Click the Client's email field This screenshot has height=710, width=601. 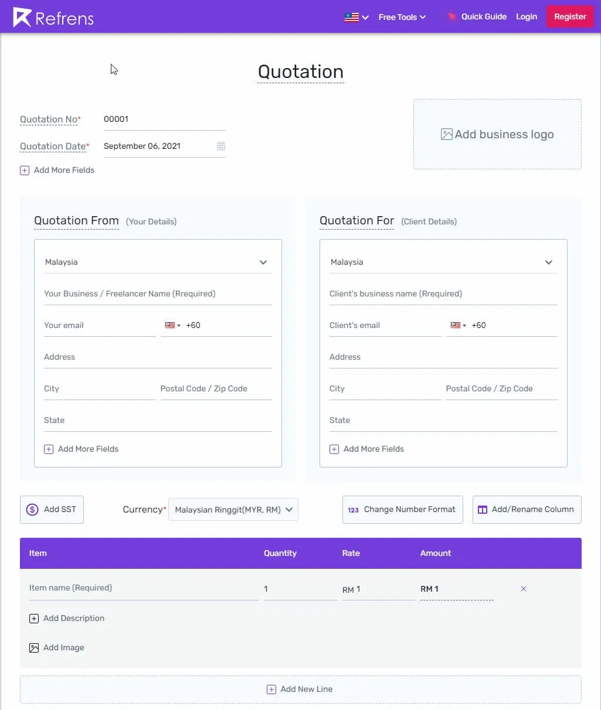385,326
